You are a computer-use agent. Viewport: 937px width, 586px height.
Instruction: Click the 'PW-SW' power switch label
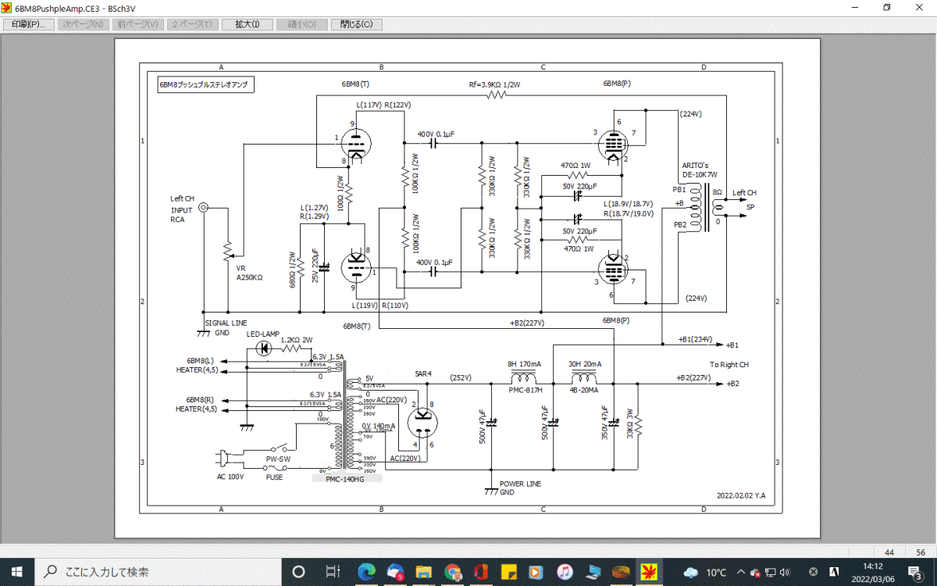click(277, 459)
